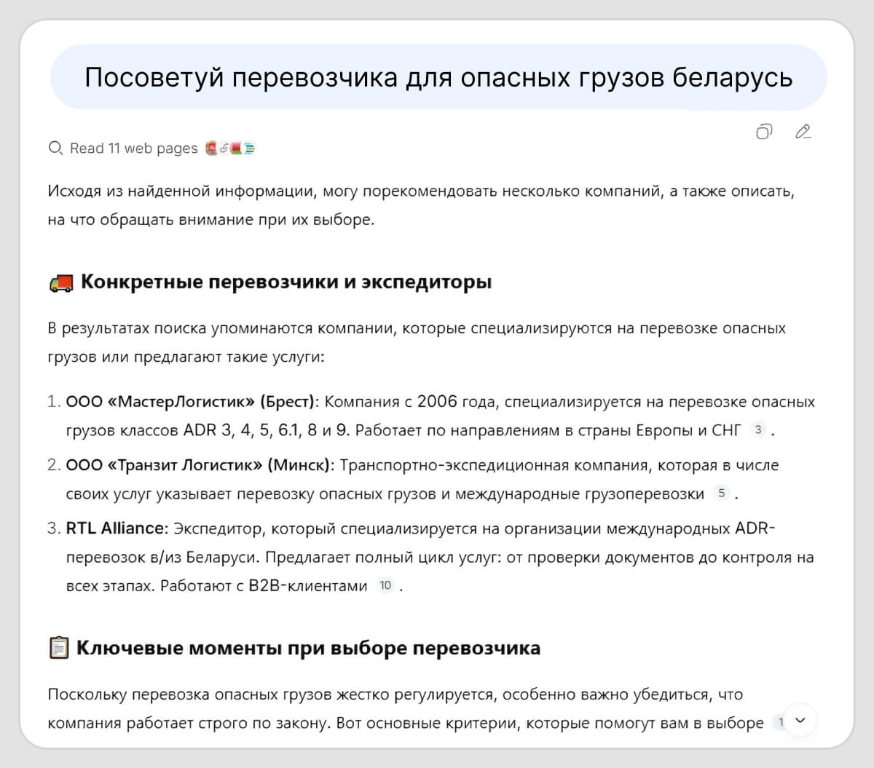Image resolution: width=874 pixels, height=768 pixels.
Task: Select the heading Конкретные перевозчики и экспедиторы
Action: pos(286,282)
